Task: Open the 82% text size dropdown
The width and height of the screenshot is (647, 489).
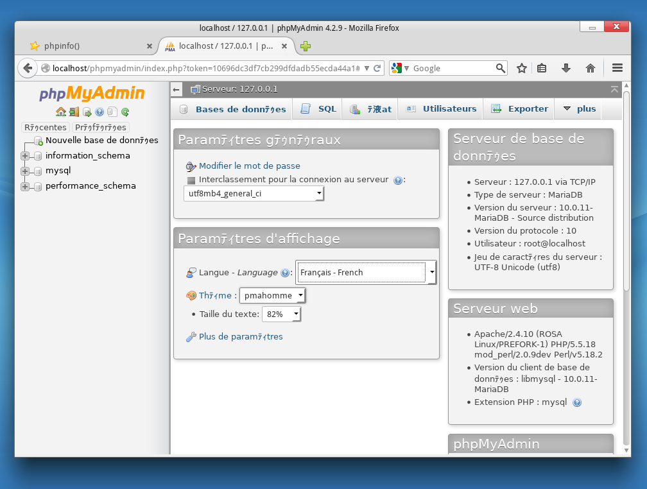Action: pos(281,314)
